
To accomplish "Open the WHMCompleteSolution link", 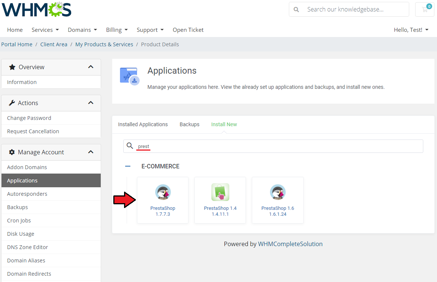I will pyautogui.click(x=290, y=244).
